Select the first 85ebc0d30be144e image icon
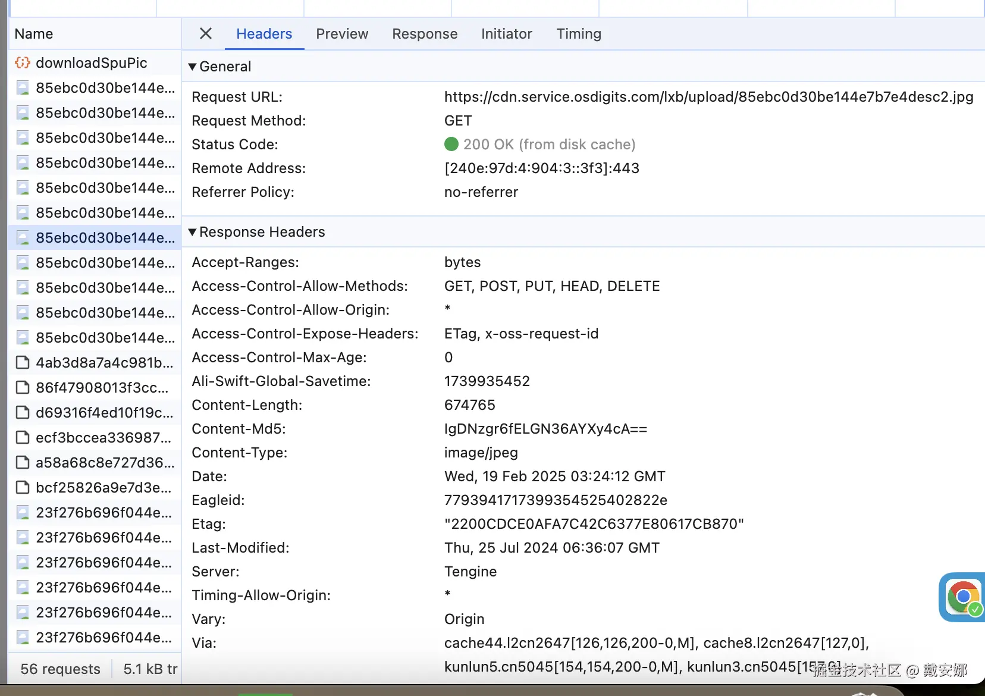985x696 pixels. [23, 87]
